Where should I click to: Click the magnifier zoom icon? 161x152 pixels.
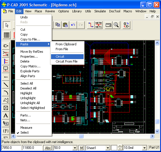(x=116, y=25)
